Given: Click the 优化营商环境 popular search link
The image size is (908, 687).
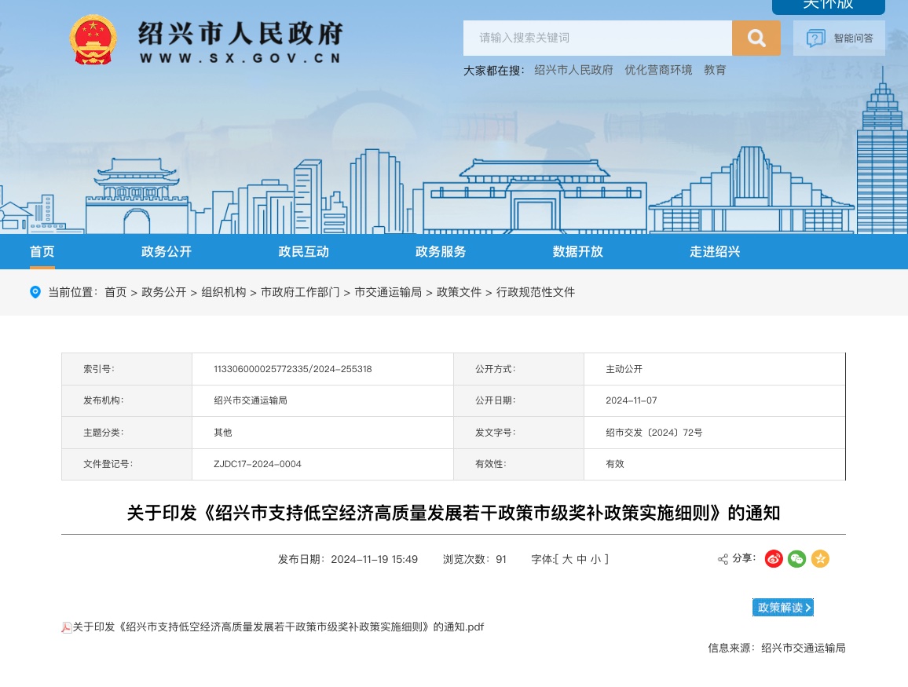Looking at the screenshot, I should 657,70.
